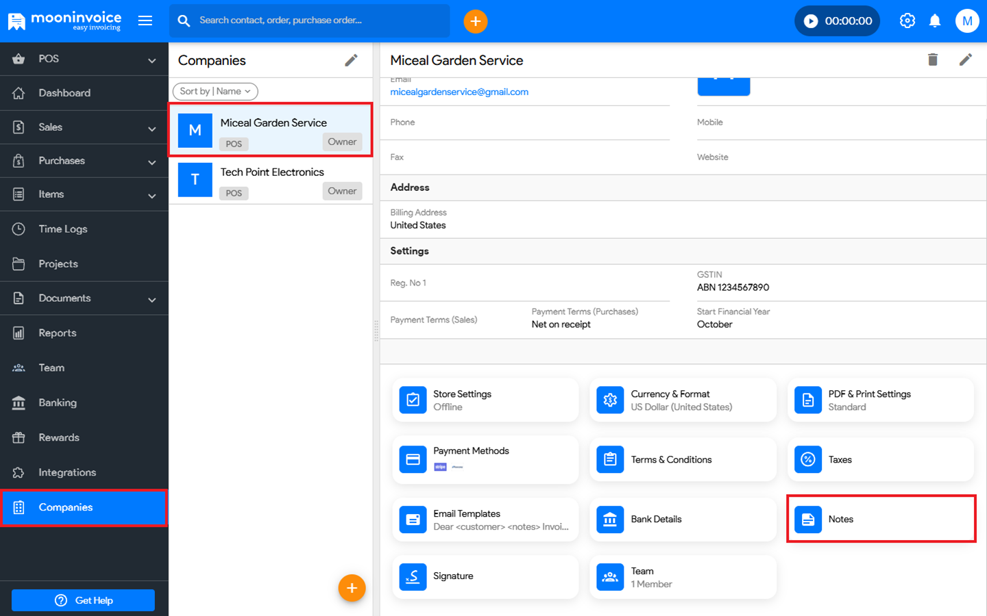Click the Get Help button
The image size is (987, 616).
point(83,600)
